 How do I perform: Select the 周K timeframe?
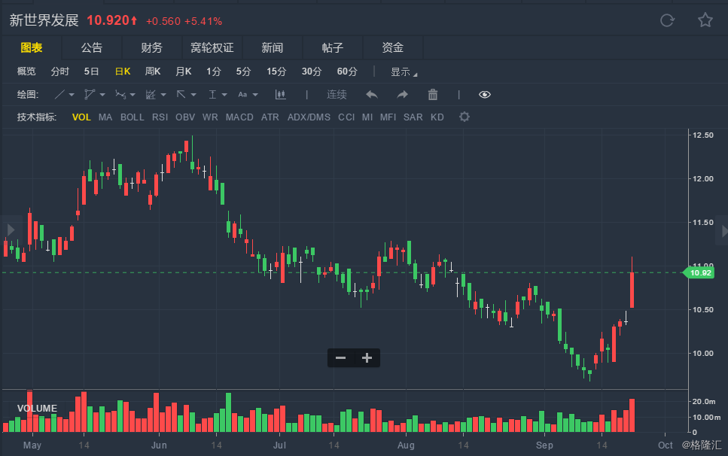153,71
